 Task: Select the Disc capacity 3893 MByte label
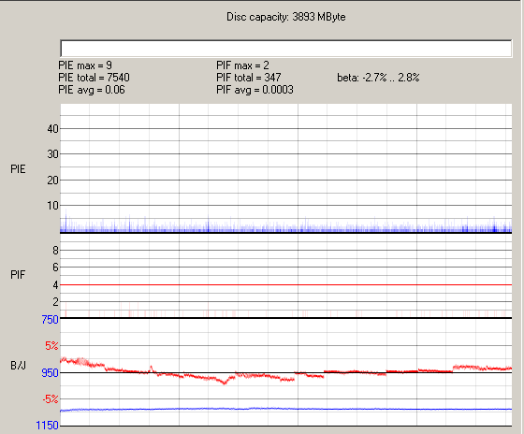pyautogui.click(x=286, y=17)
